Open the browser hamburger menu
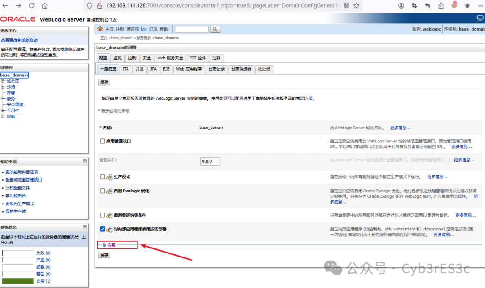Screen dimensions: 485x288 (481, 5)
